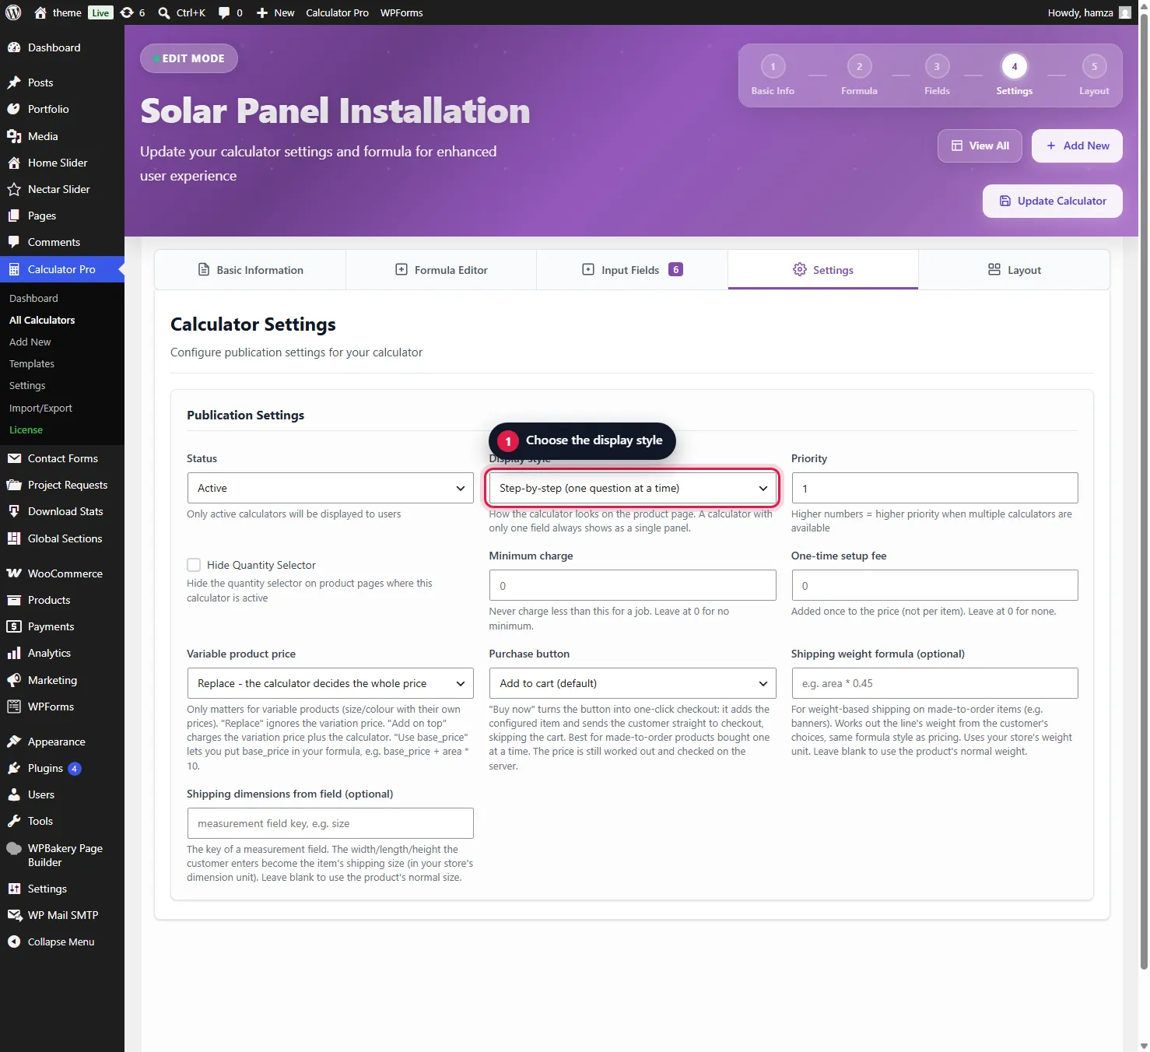Click into the Priority input field

934,488
